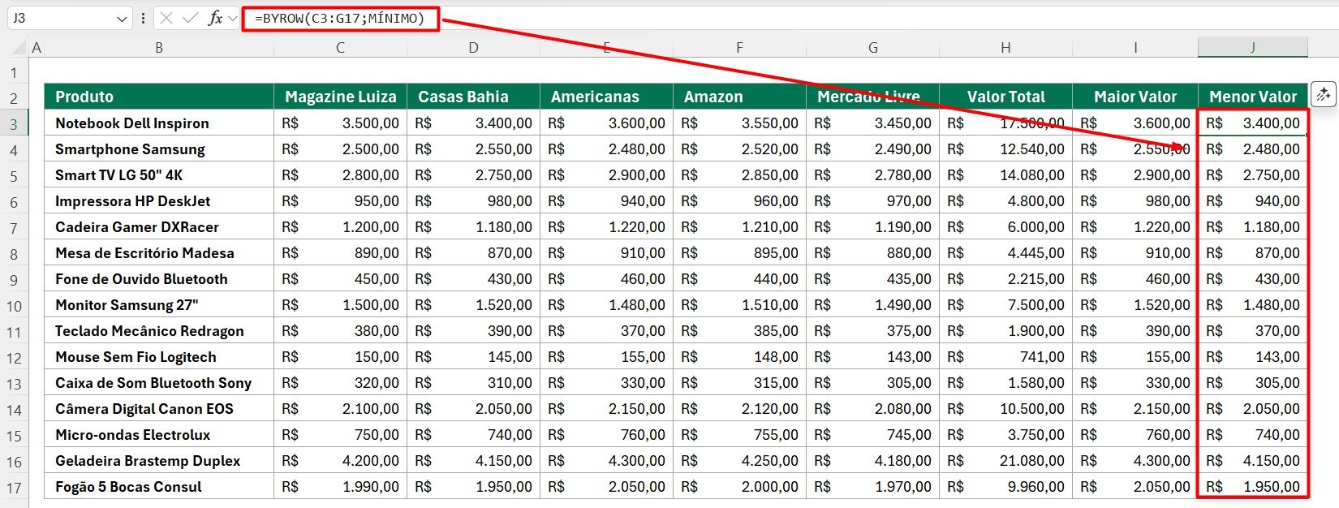Click the Amazon header cell

[739, 97]
